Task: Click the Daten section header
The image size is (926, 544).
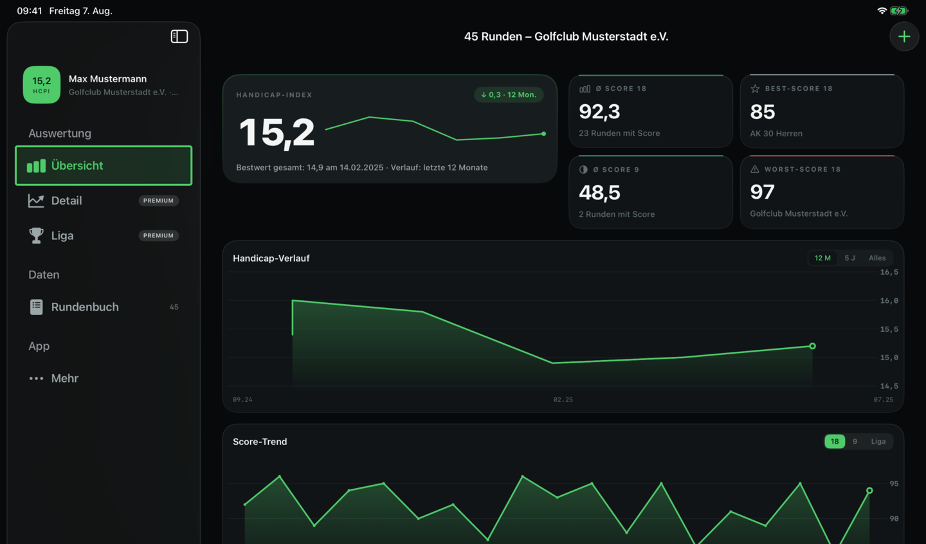Action: 44,275
